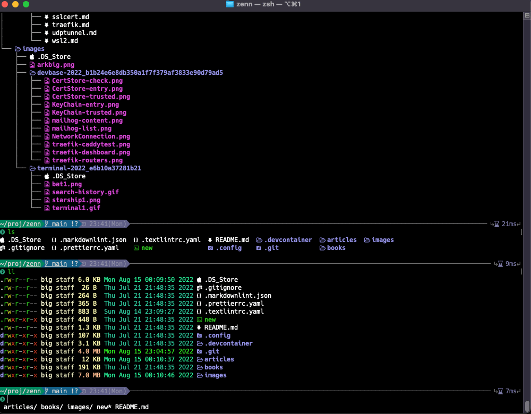
Task: Click the scrollback marker button above the scrollbar
Action: pos(527,15)
